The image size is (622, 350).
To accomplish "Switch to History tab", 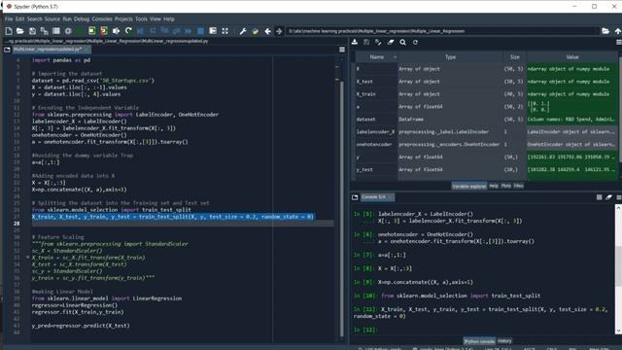I will [504, 341].
